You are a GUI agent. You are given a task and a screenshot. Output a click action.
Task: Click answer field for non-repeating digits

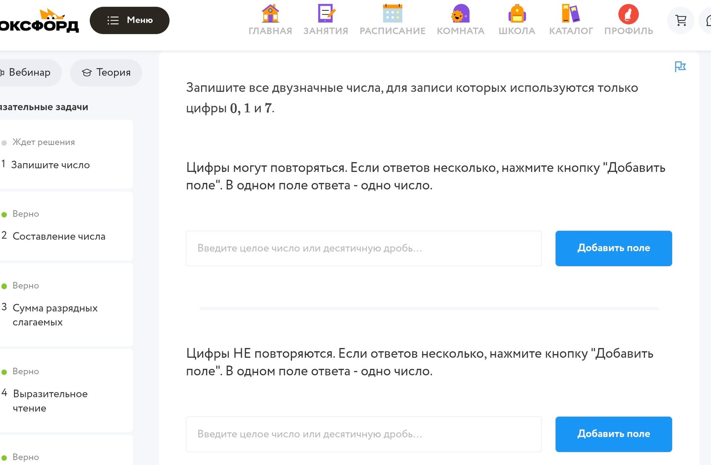[364, 434]
